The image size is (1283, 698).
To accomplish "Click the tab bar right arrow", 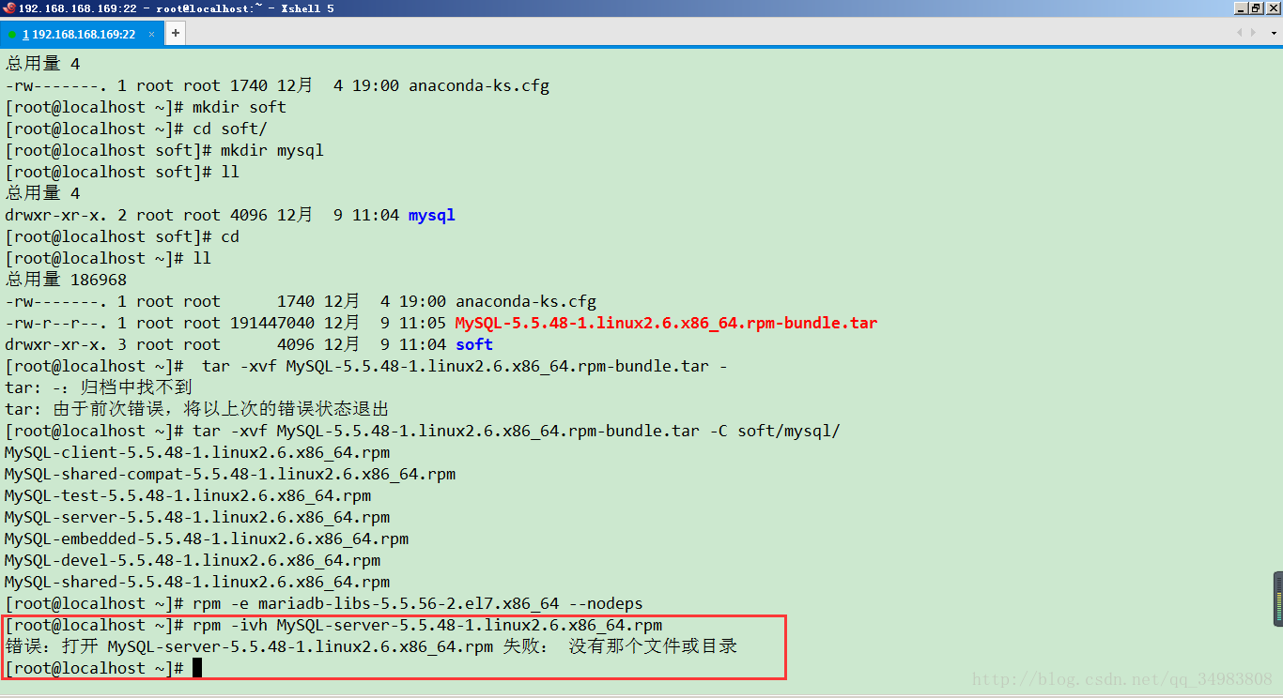I will 1253,33.
